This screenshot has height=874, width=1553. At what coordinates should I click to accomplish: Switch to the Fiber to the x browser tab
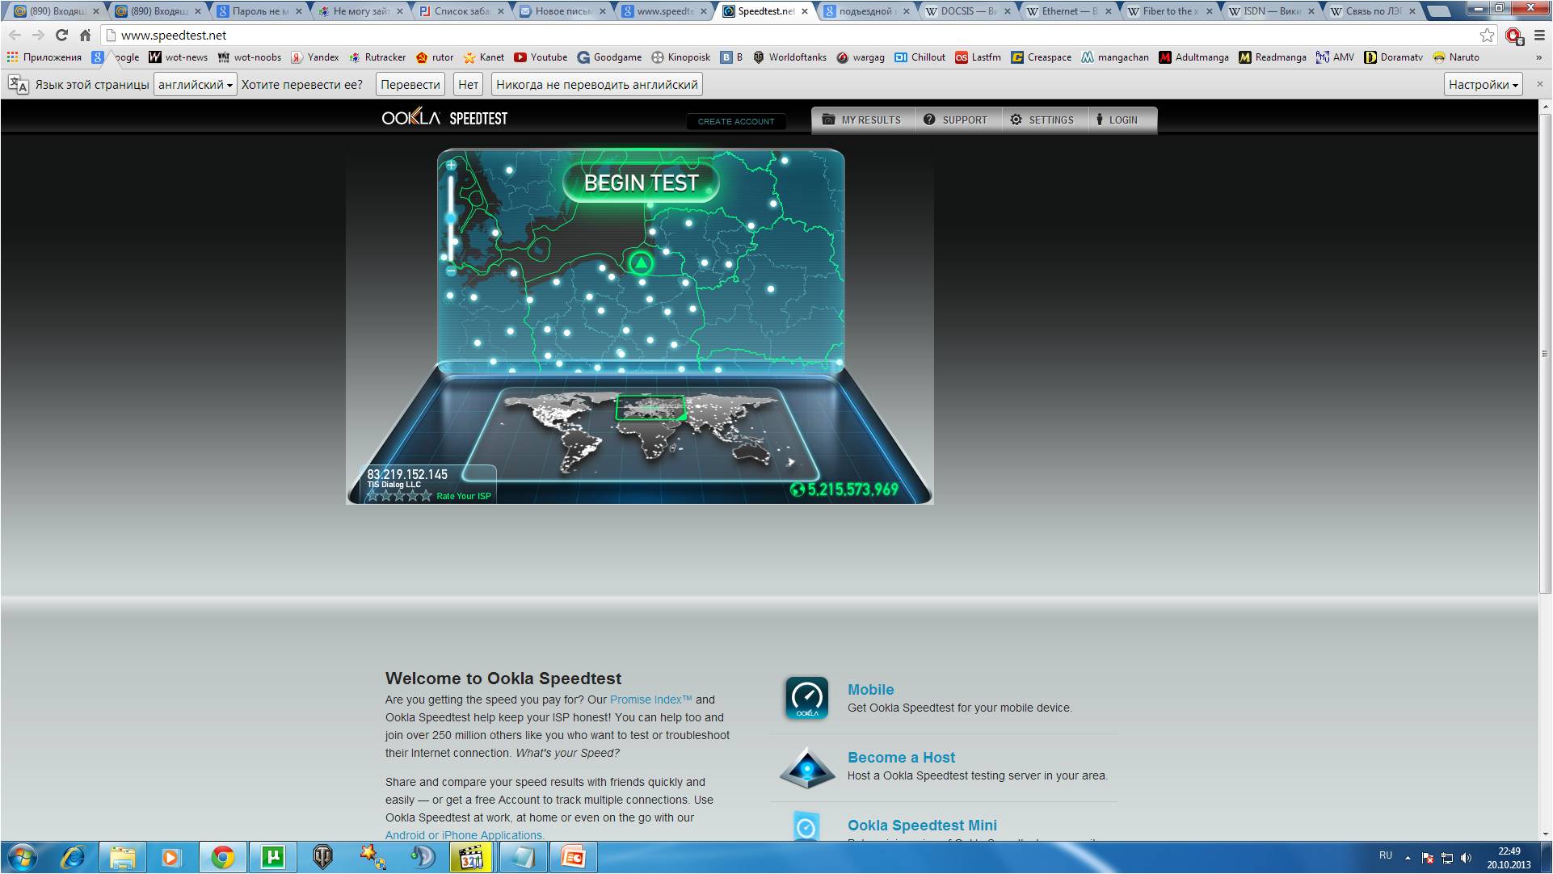point(1168,11)
